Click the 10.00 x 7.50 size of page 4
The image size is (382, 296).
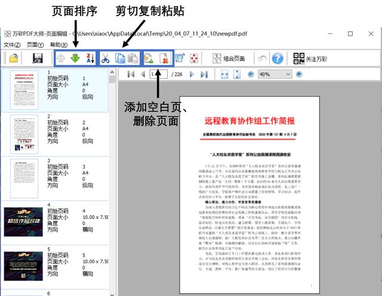[95, 217]
